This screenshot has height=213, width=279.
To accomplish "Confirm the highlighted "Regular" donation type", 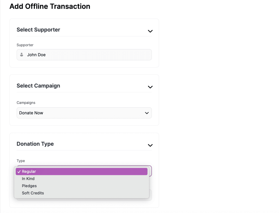I will click(82, 171).
